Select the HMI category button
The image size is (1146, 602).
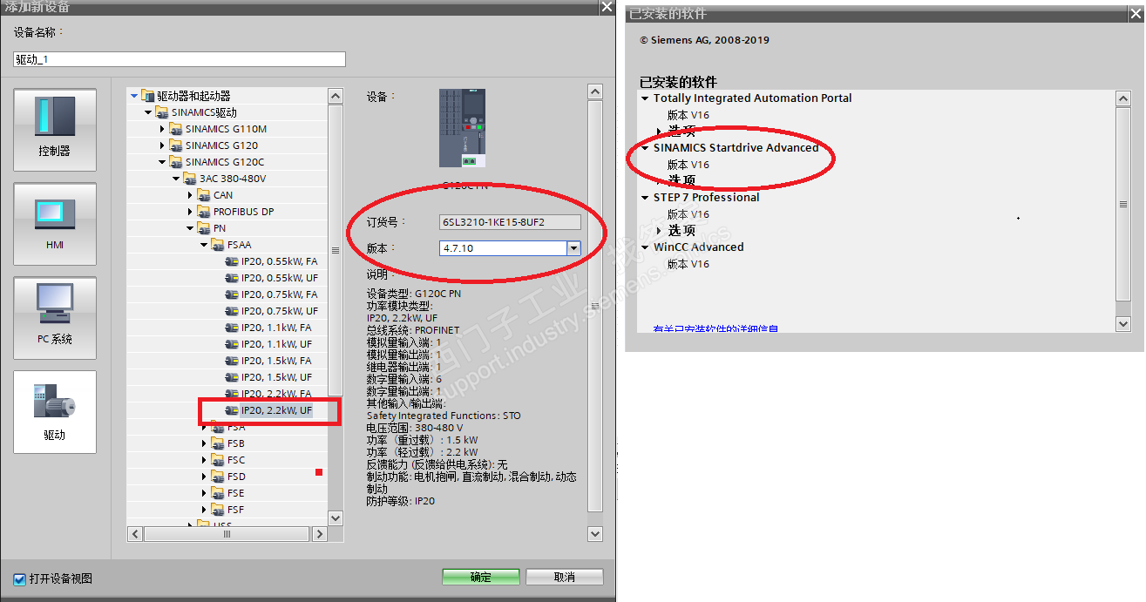[55, 224]
